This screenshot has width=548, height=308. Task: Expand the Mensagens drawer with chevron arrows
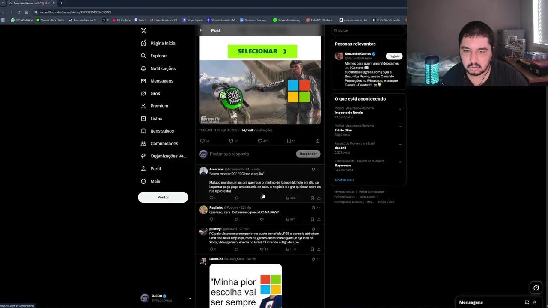[x=535, y=302]
